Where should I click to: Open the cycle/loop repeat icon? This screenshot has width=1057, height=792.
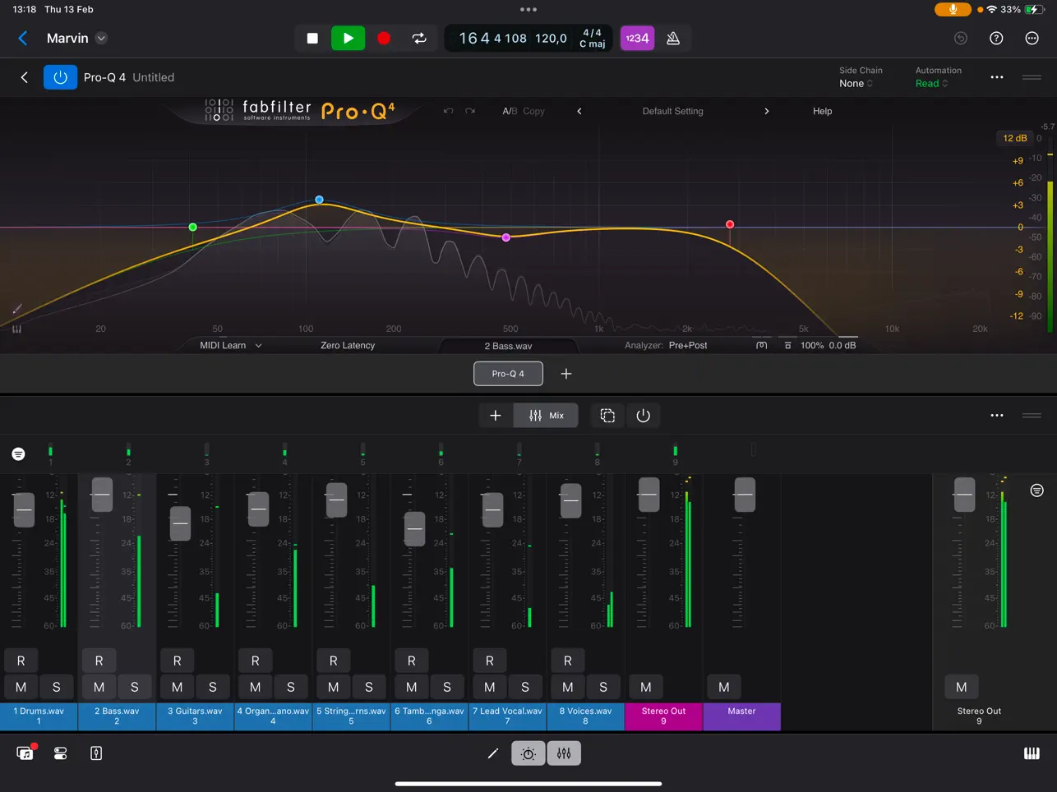[418, 38]
